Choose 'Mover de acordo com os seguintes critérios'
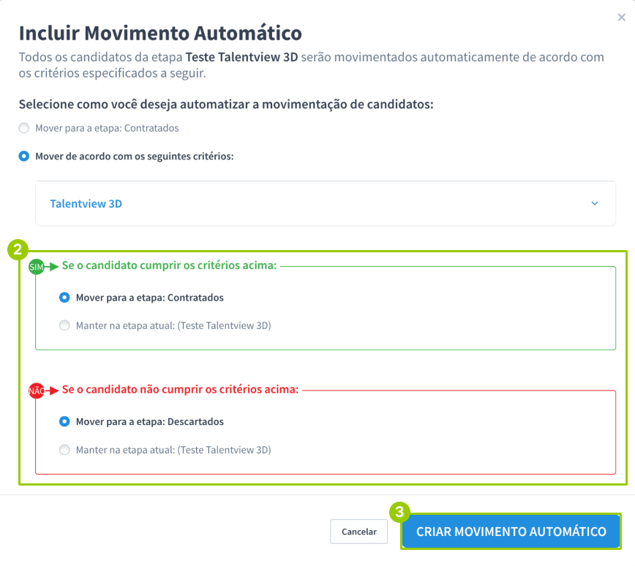Screen dimensions: 635x566 tap(24, 156)
